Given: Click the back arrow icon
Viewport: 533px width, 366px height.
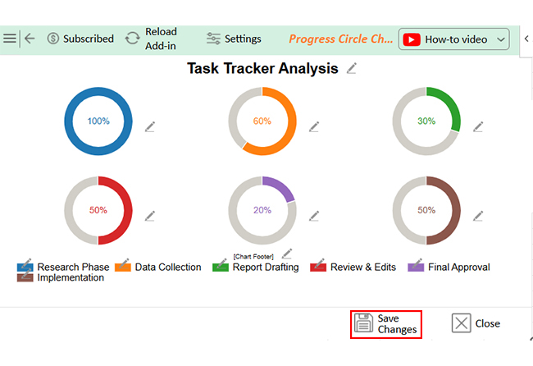Looking at the screenshot, I should [x=30, y=39].
